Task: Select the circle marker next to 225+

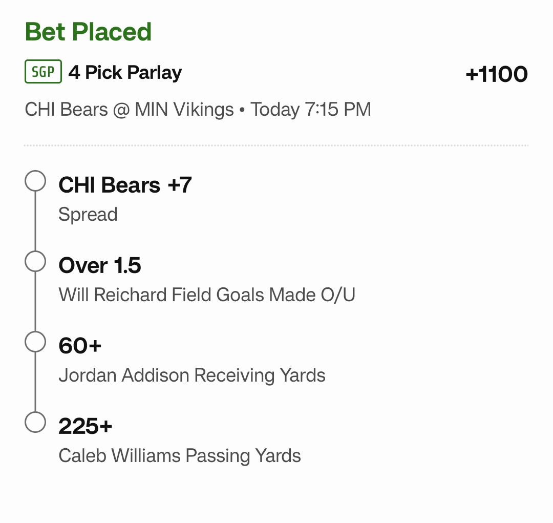Action: [35, 423]
